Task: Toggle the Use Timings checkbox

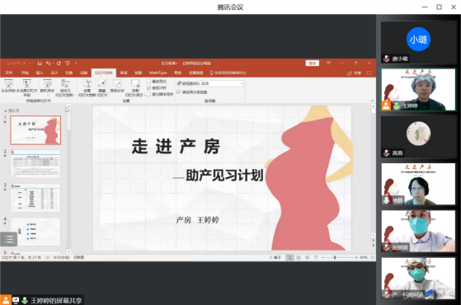Action: [148, 87]
